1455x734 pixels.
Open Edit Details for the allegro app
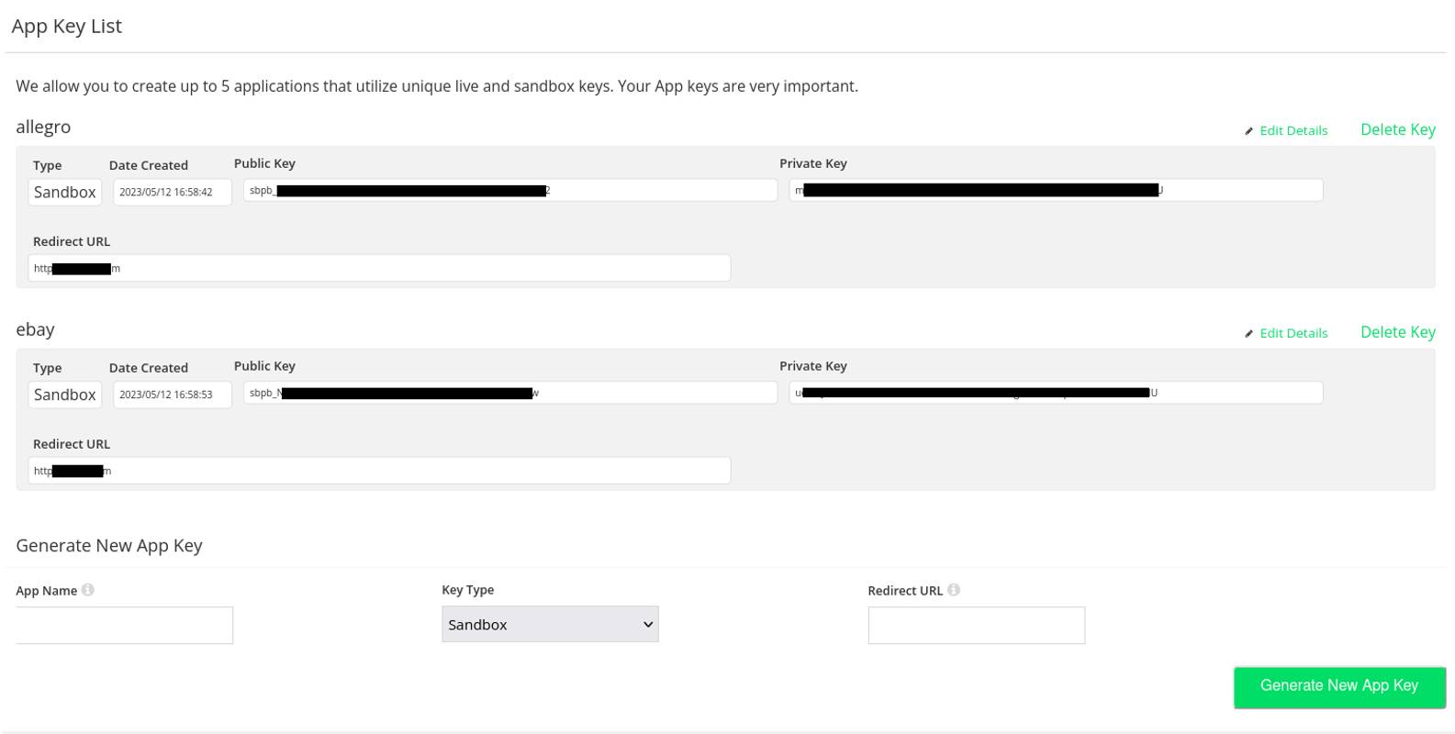[1293, 130]
